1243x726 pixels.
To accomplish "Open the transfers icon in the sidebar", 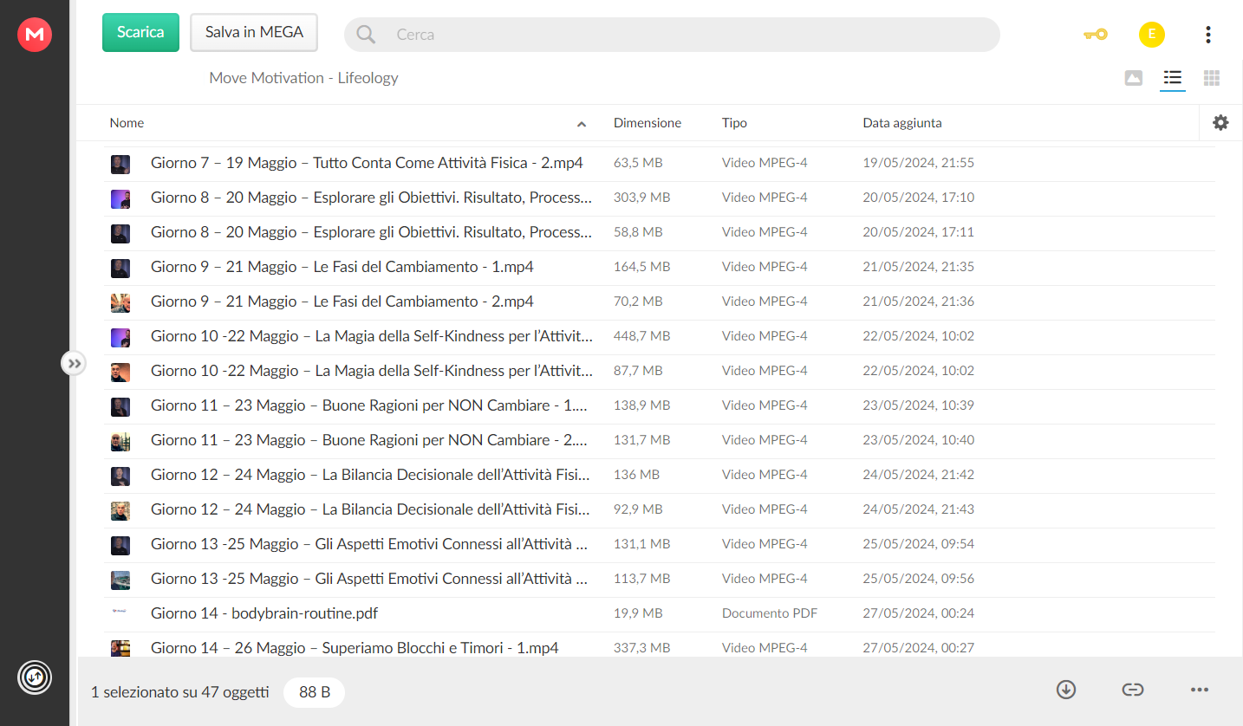I will (x=35, y=677).
